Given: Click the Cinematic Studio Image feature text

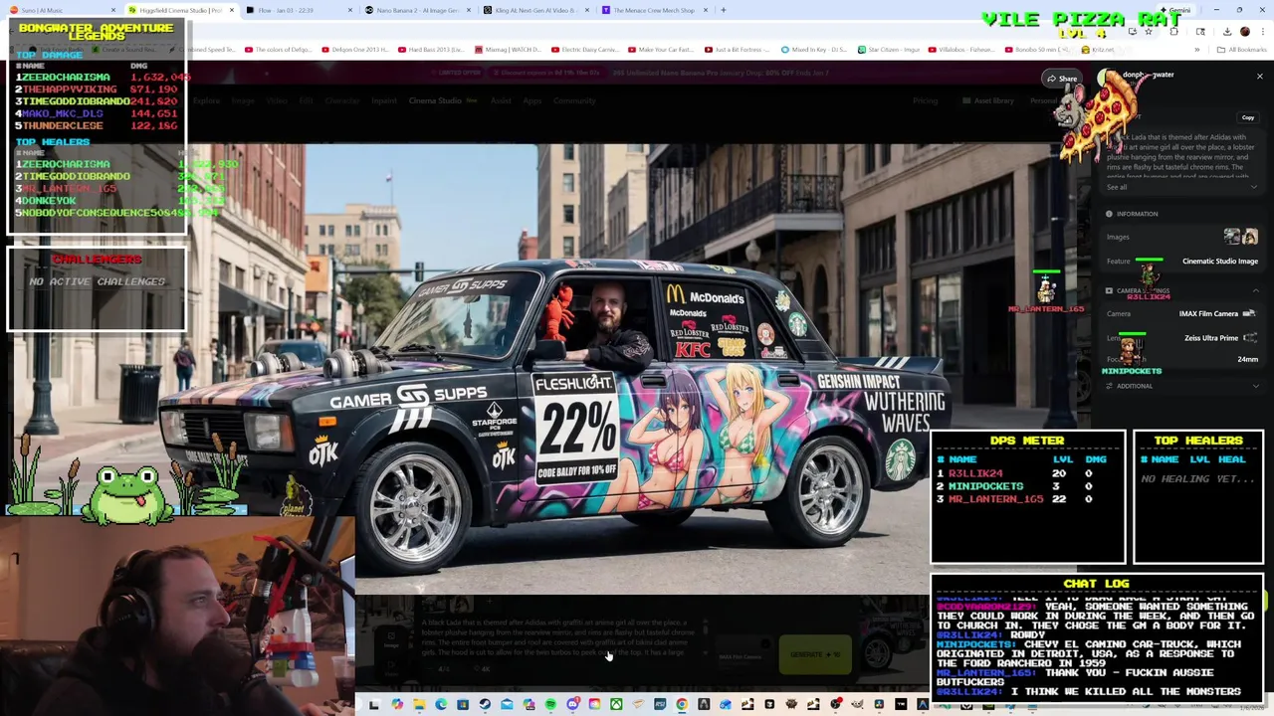Looking at the screenshot, I should (x=1220, y=262).
